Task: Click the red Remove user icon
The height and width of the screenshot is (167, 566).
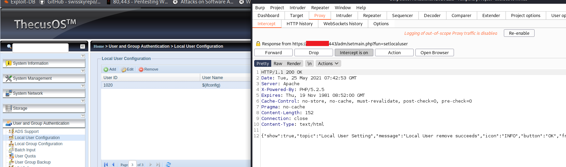Action: point(141,70)
